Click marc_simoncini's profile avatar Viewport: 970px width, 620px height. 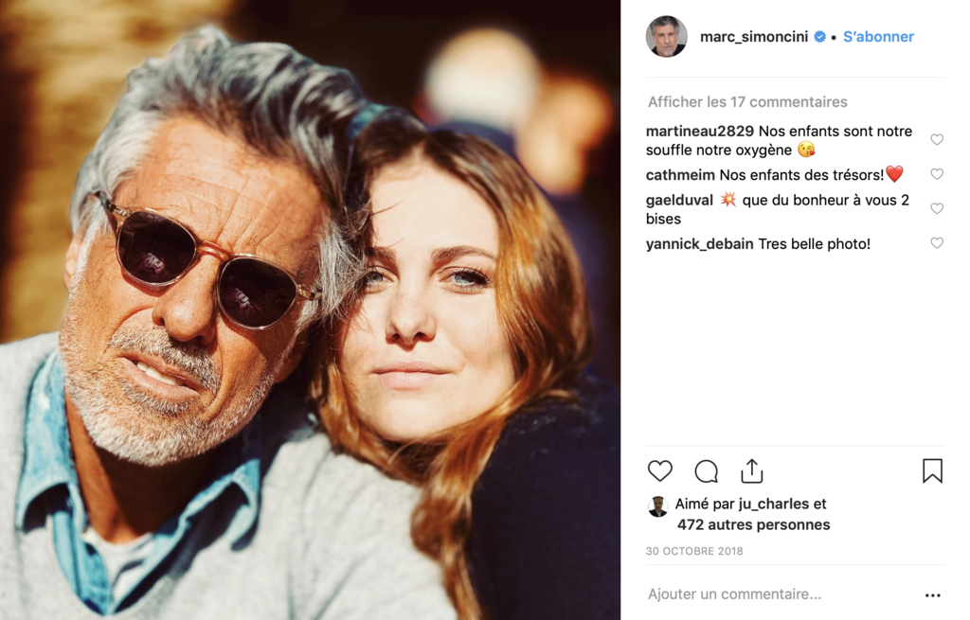tap(667, 37)
